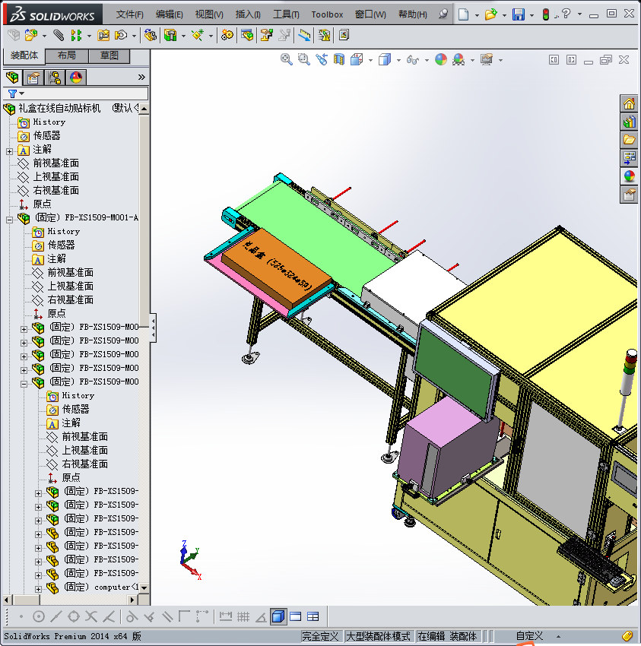This screenshot has height=646, width=641.
Task: Collapse the expanded FB-XS1509-M00 subassembly above History
Action: 24,384
